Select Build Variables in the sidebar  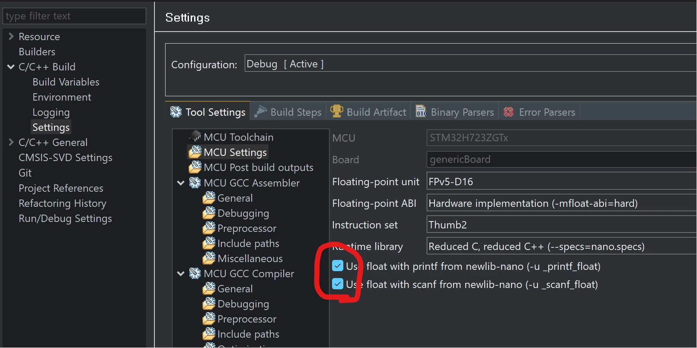(66, 82)
